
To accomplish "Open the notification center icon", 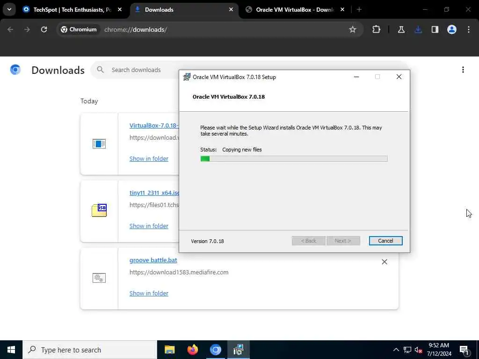I will [464, 350].
